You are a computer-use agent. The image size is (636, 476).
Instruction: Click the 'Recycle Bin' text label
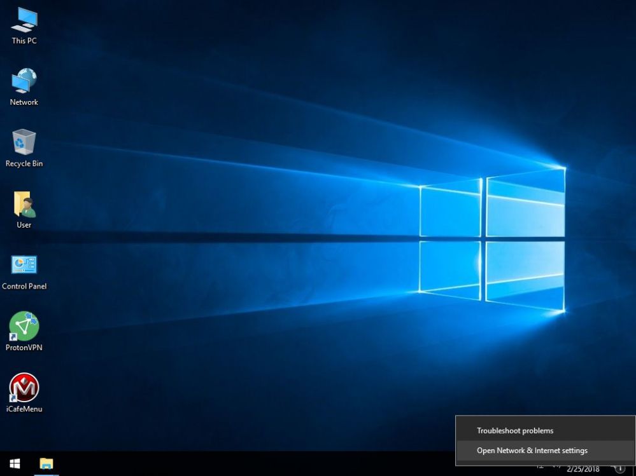24,164
